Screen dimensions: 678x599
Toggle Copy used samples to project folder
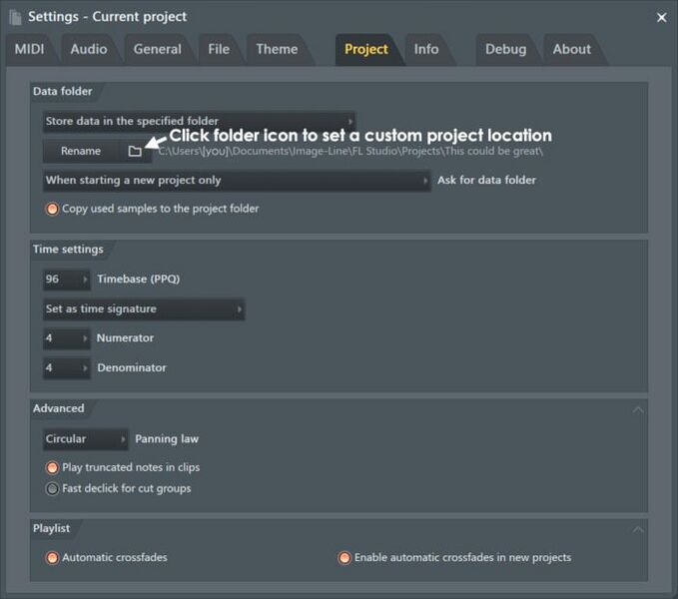pyautogui.click(x=53, y=209)
